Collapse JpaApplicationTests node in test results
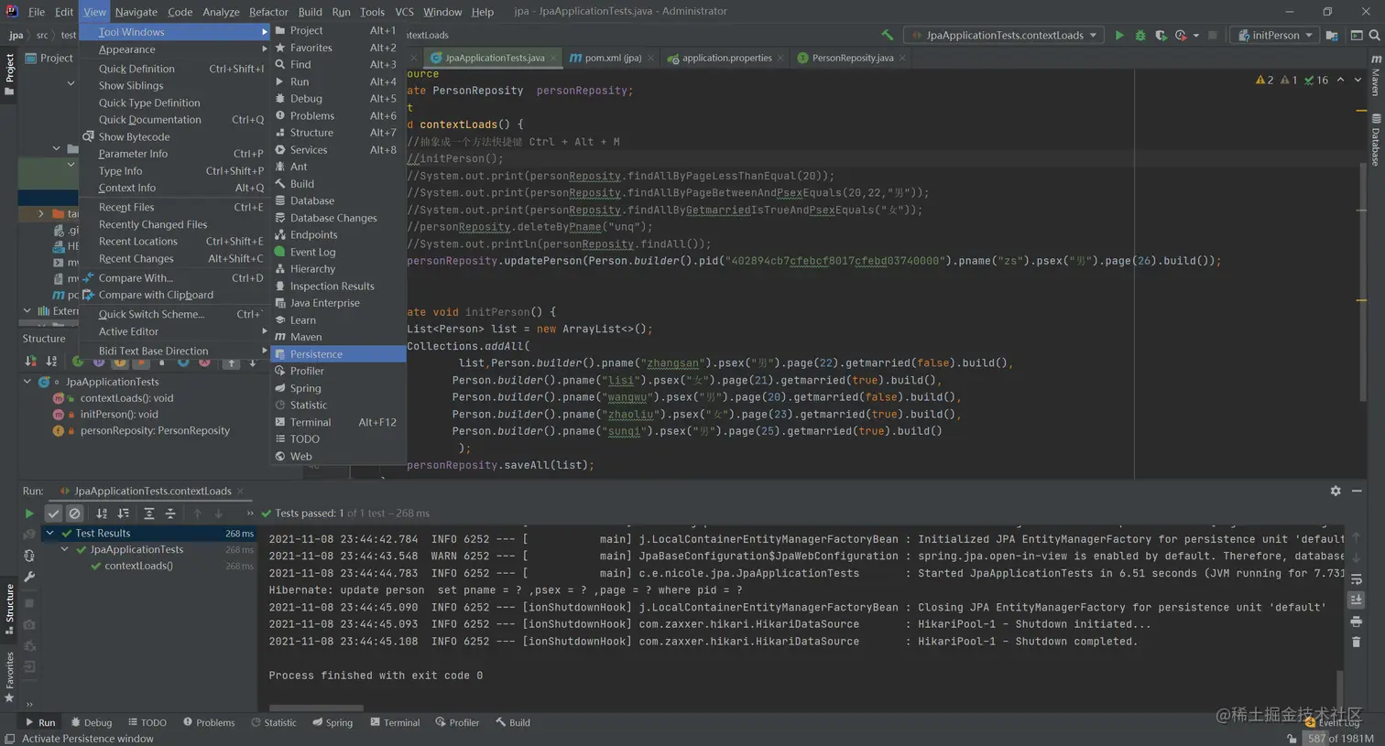 (x=65, y=549)
